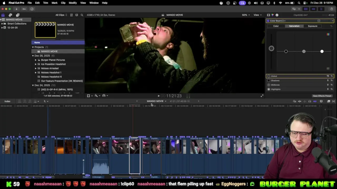This screenshot has height=189, width=337.
Task: Switch to the Color tab
Action: click(276, 26)
